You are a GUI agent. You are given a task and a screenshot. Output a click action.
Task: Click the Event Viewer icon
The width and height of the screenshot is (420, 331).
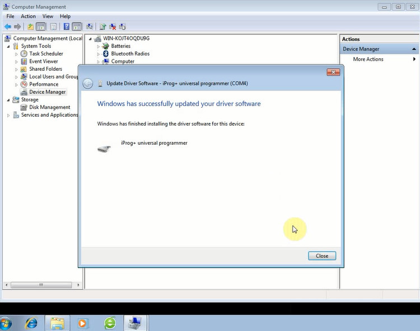[x=24, y=62]
